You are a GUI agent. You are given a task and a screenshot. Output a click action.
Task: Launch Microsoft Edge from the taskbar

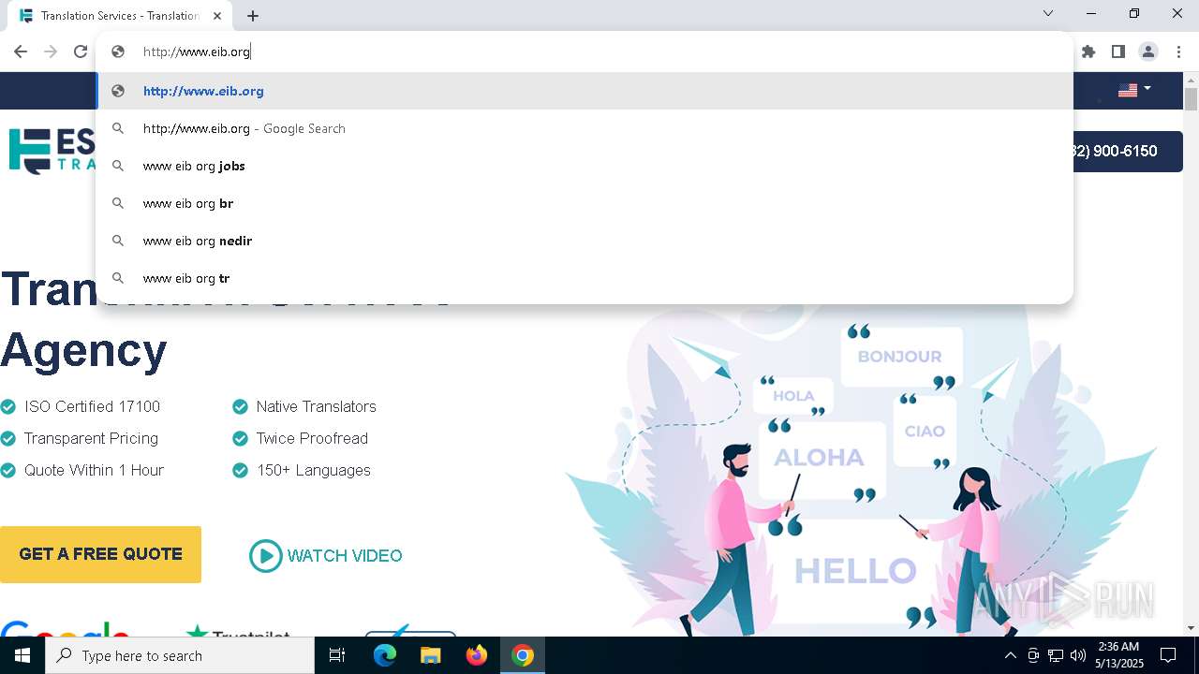[385, 655]
